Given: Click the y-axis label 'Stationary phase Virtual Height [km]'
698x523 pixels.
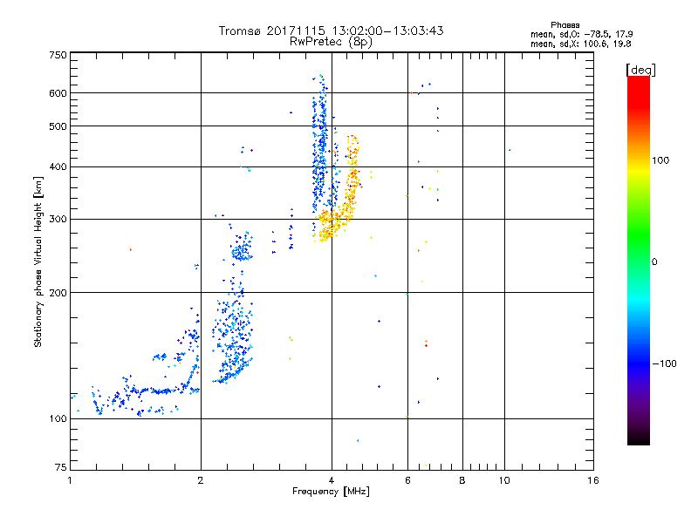Looking at the screenshot, I should pyautogui.click(x=38, y=261).
